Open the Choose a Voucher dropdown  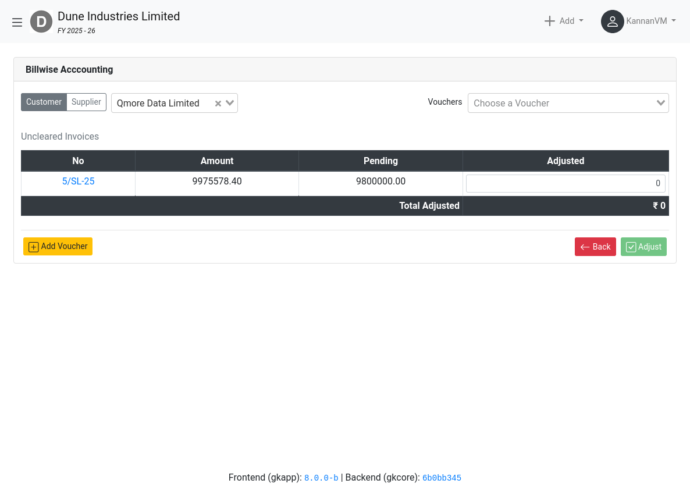point(568,103)
